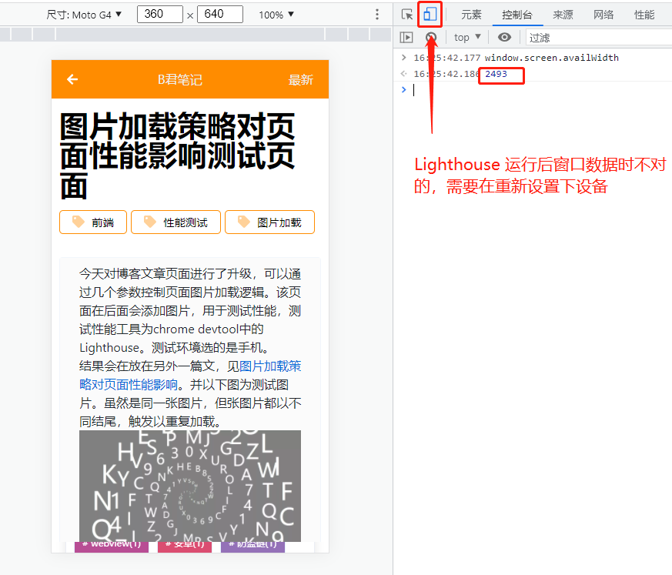Open the device toolbar three-dot menu

tap(376, 15)
